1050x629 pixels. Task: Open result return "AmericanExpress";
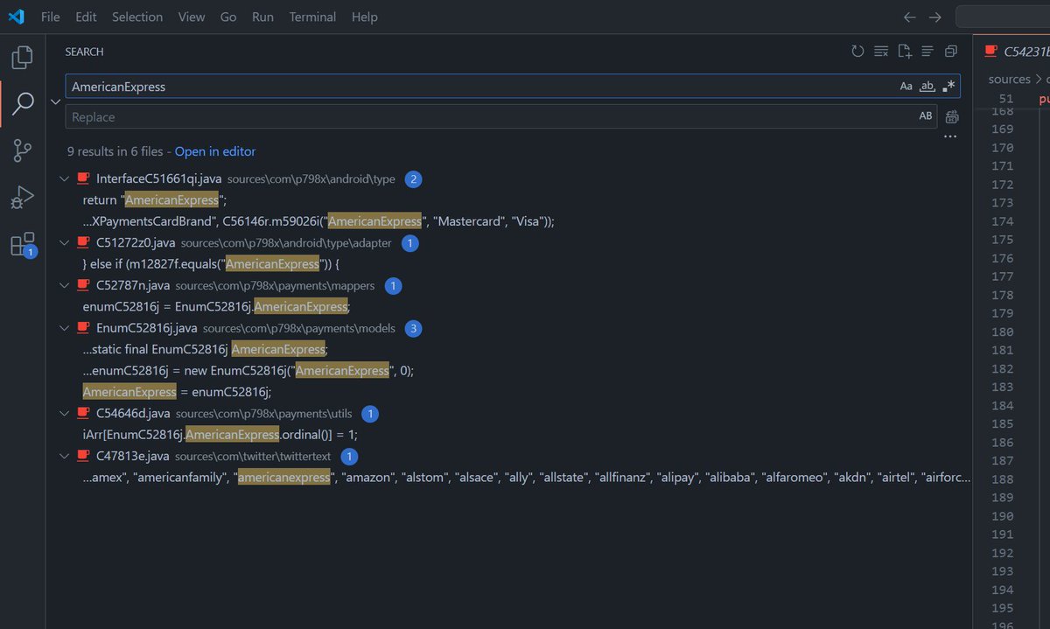[155, 200]
